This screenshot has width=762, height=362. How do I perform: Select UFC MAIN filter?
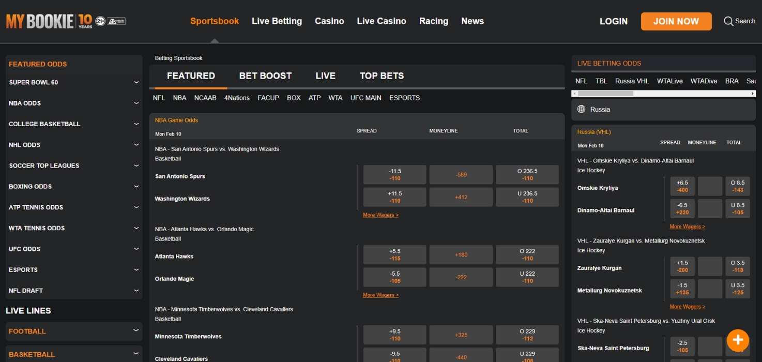click(x=365, y=98)
